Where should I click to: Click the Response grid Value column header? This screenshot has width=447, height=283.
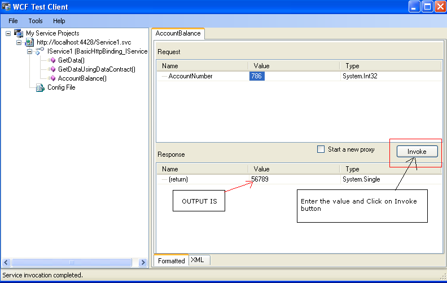click(294, 169)
